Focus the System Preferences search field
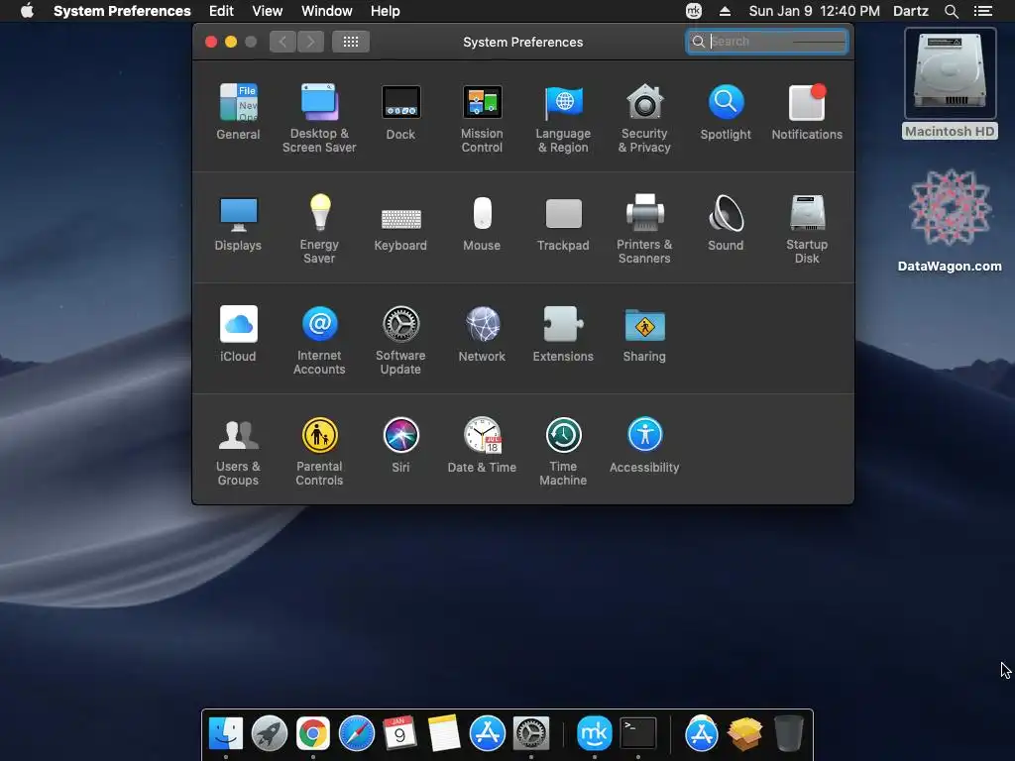The width and height of the screenshot is (1015, 761). pyautogui.click(x=767, y=42)
